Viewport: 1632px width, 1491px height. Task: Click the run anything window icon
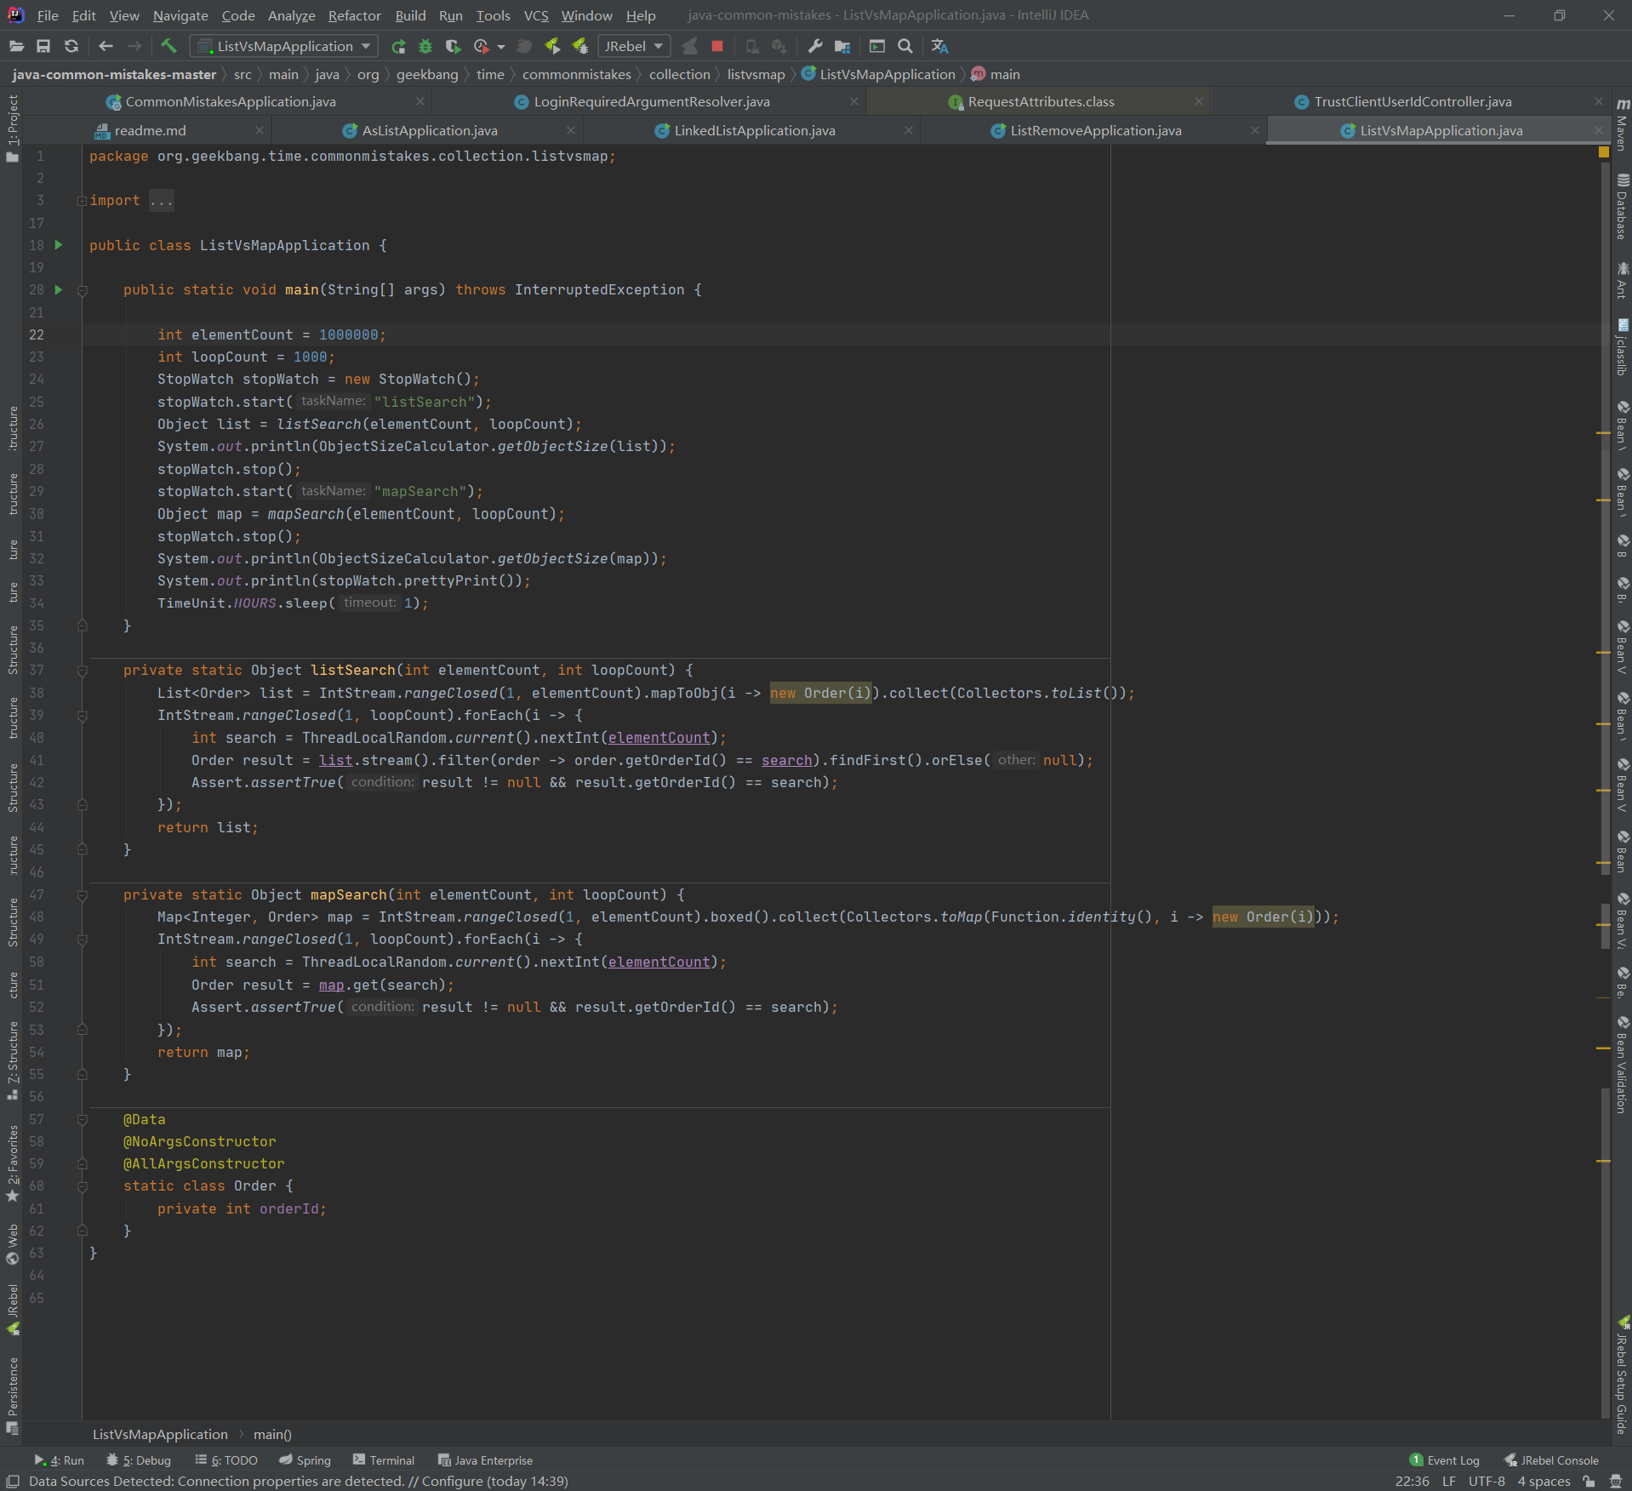[x=877, y=47]
